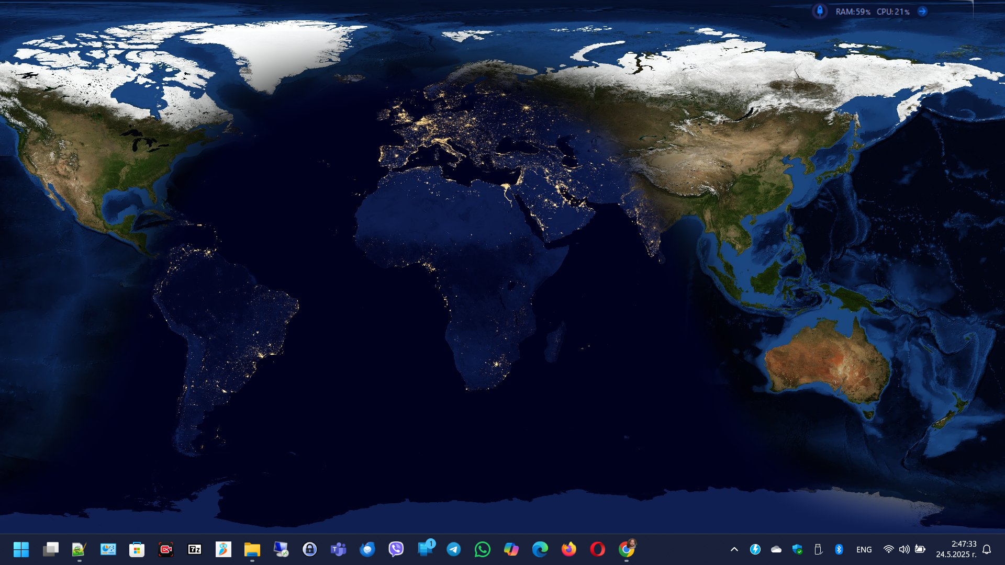This screenshot has width=1005, height=565.
Task: Open the Windows Security shield tray icon
Action: coord(797,549)
